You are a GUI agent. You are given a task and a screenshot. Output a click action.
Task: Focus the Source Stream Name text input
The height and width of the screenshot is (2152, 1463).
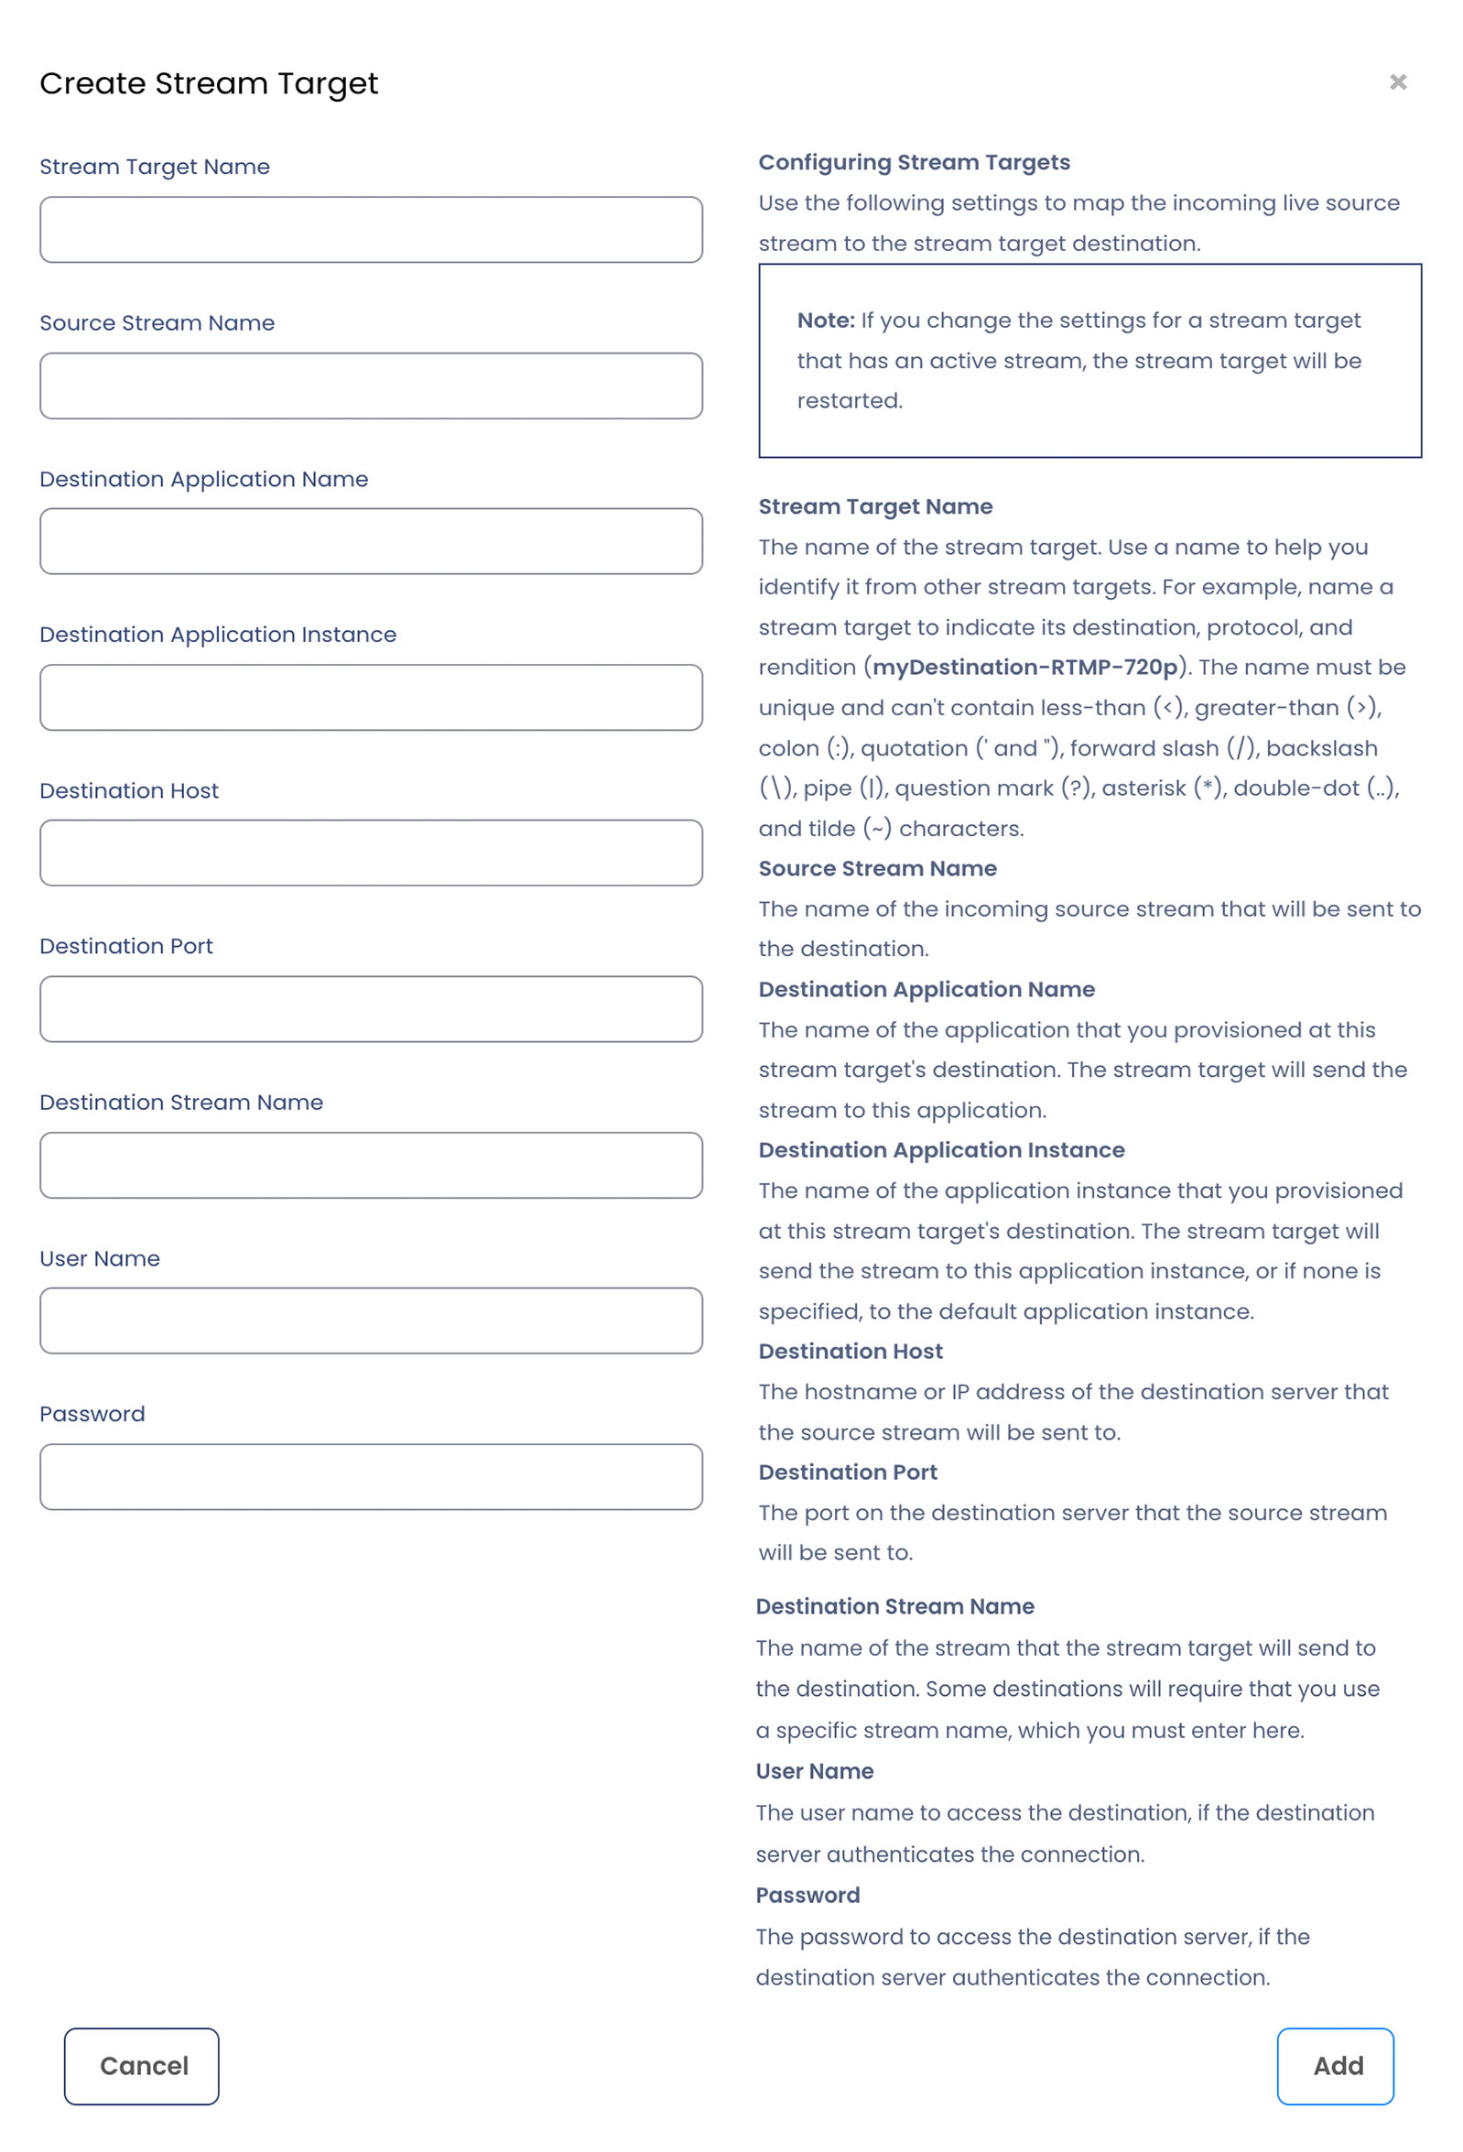[371, 386]
